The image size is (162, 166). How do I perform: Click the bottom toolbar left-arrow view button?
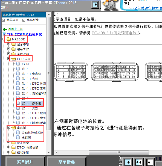point(149,162)
